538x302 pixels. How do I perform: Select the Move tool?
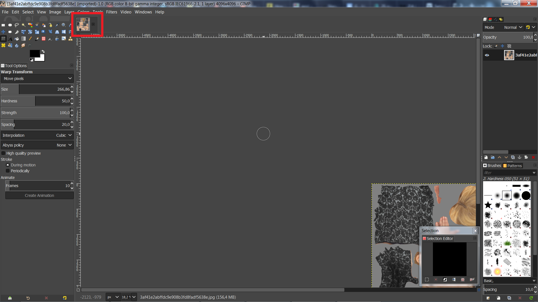tap(3, 32)
